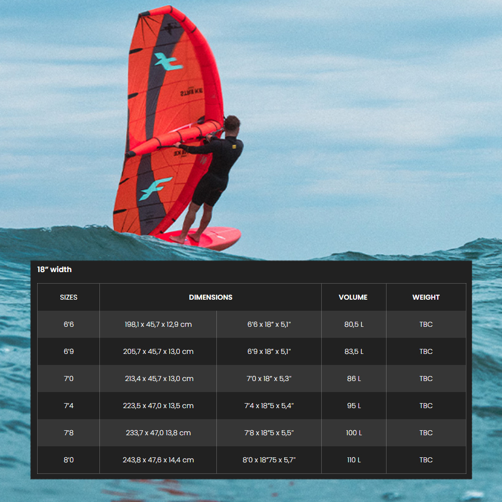502x502 pixels.
Task: Select the VOLUME column header
Action: [354, 297]
